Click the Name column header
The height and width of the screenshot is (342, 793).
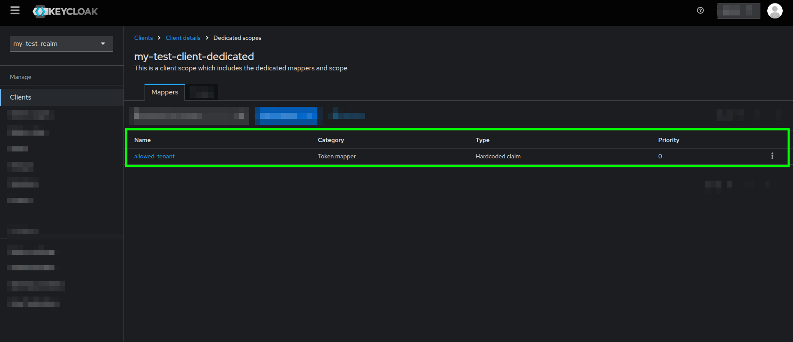coord(142,140)
